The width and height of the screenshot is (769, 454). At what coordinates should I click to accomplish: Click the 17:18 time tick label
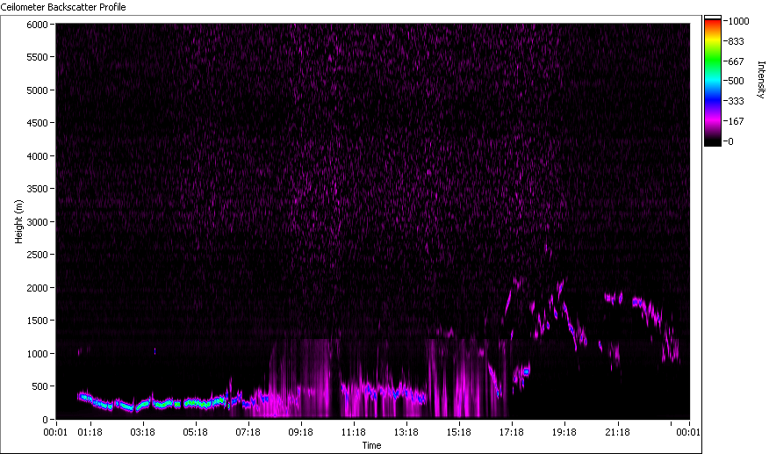coord(512,432)
